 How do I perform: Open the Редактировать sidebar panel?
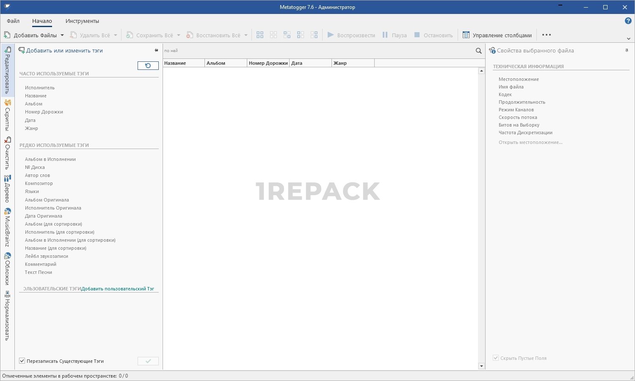(x=8, y=70)
